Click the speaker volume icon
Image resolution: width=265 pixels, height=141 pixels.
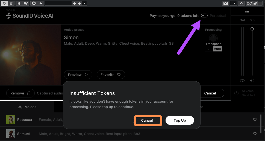pyautogui.click(x=252, y=81)
